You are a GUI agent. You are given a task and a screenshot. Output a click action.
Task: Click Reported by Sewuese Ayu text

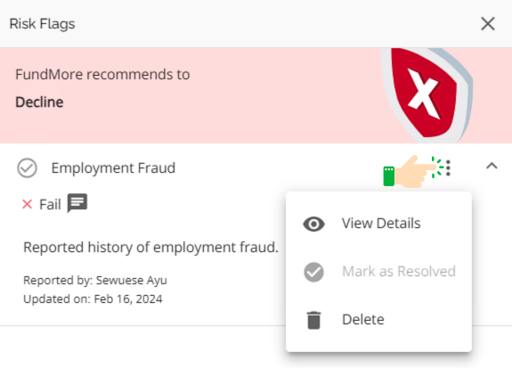tap(95, 281)
